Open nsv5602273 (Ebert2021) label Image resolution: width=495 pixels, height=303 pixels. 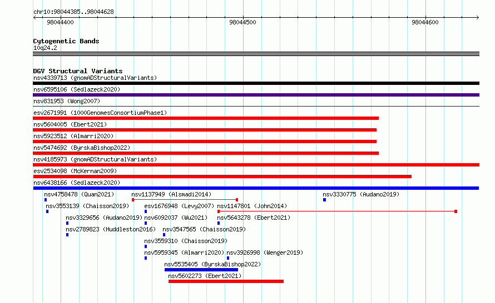pos(205,276)
